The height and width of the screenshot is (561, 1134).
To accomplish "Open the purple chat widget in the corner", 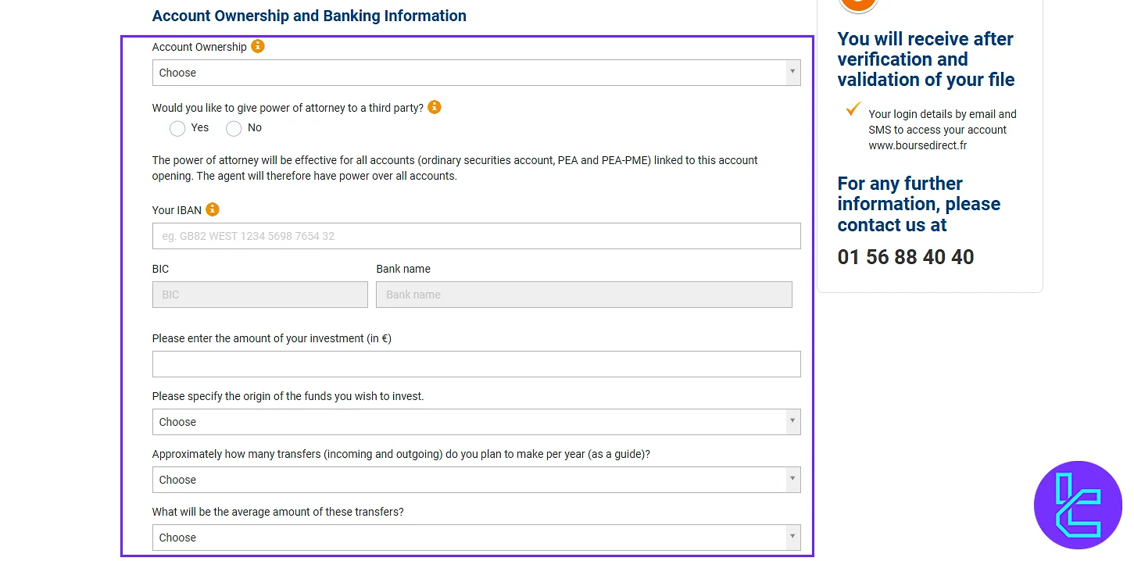I will [1079, 505].
